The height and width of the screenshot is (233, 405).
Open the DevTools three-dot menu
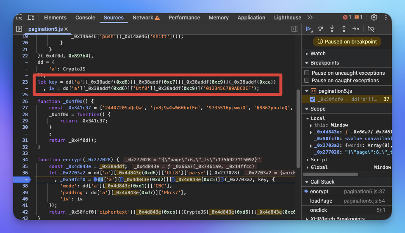click(x=386, y=17)
